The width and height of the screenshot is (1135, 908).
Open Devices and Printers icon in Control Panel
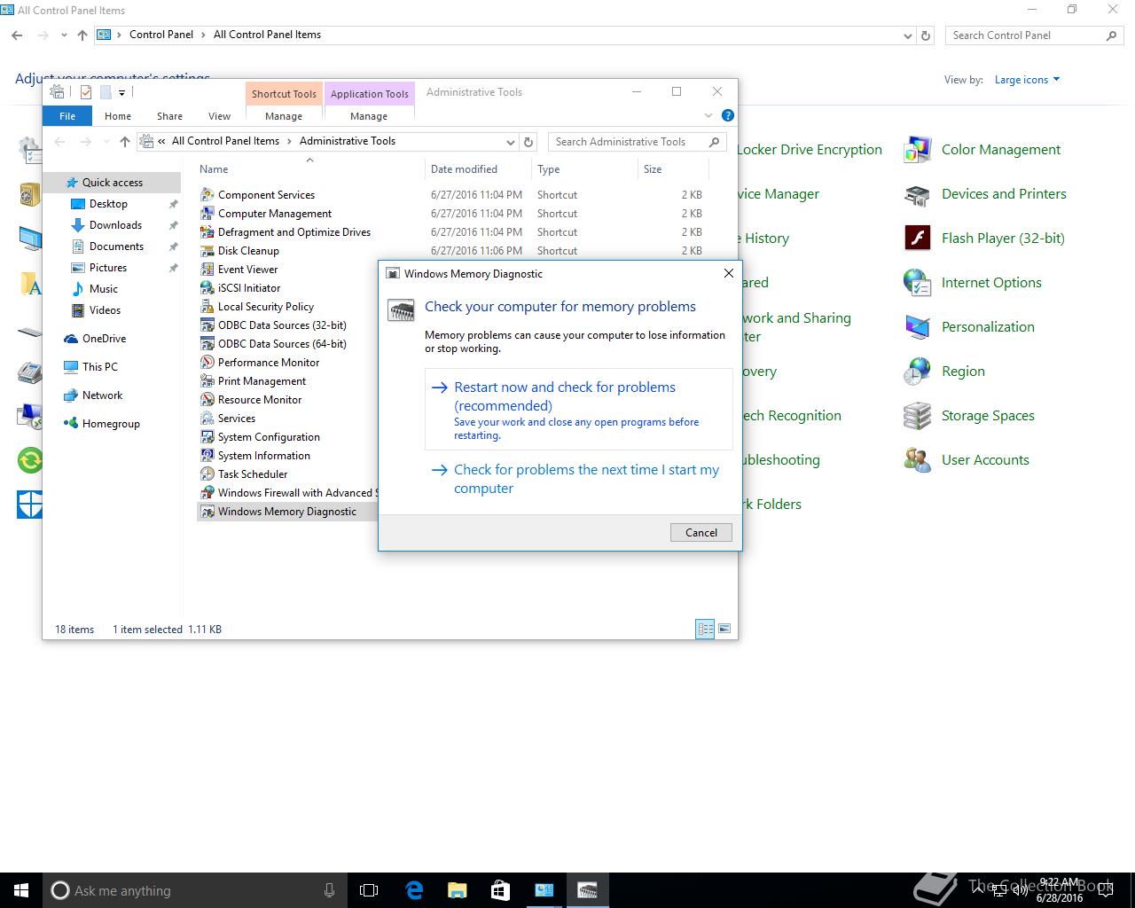pos(917,194)
